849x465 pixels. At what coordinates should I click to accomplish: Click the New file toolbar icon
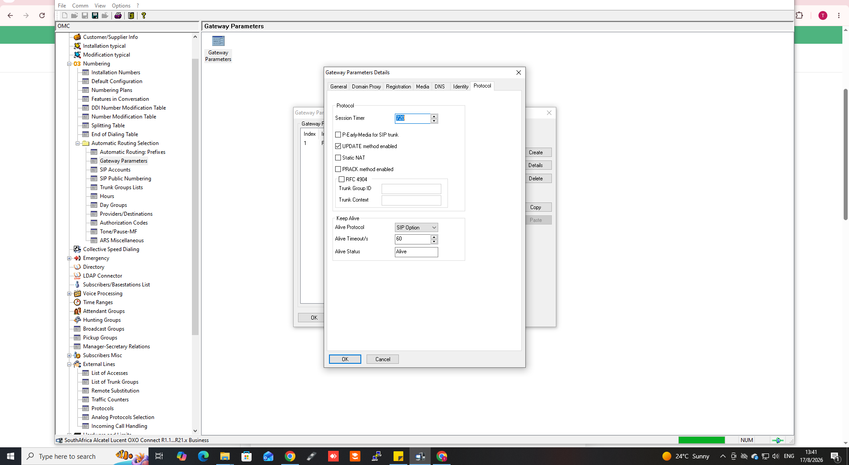(65, 15)
